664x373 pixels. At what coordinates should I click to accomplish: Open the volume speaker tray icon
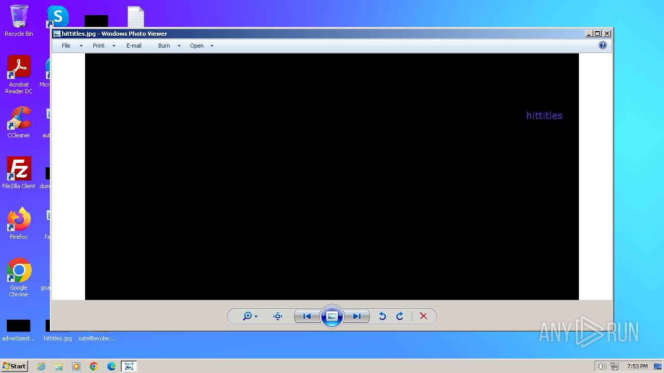(x=602, y=366)
